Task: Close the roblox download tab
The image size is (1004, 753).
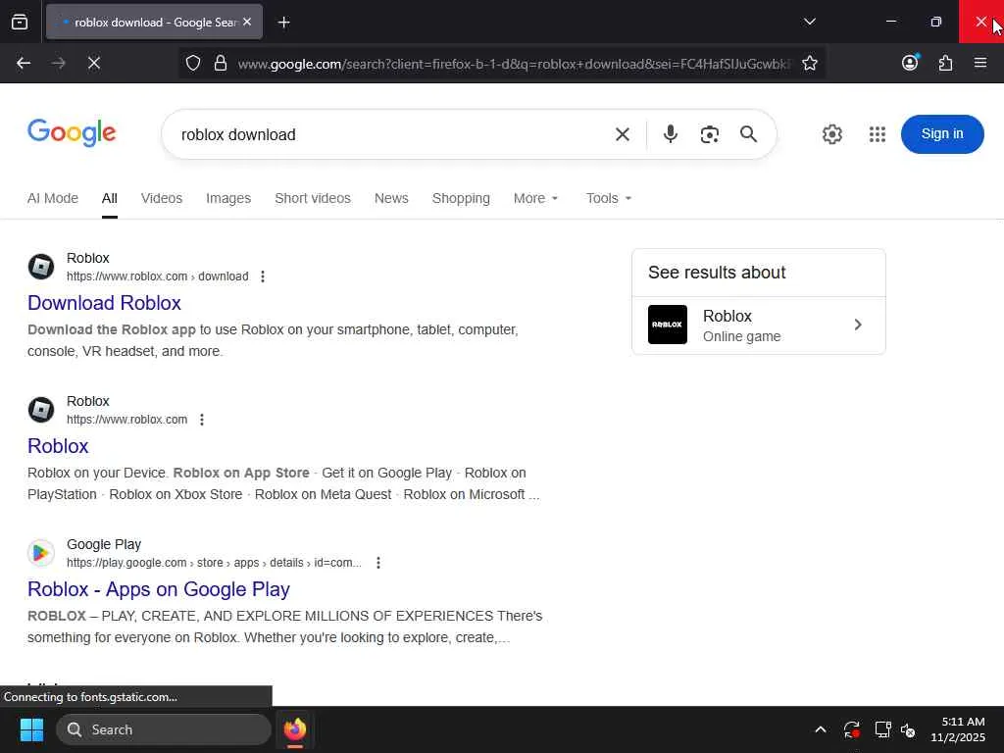Action: 247,22
